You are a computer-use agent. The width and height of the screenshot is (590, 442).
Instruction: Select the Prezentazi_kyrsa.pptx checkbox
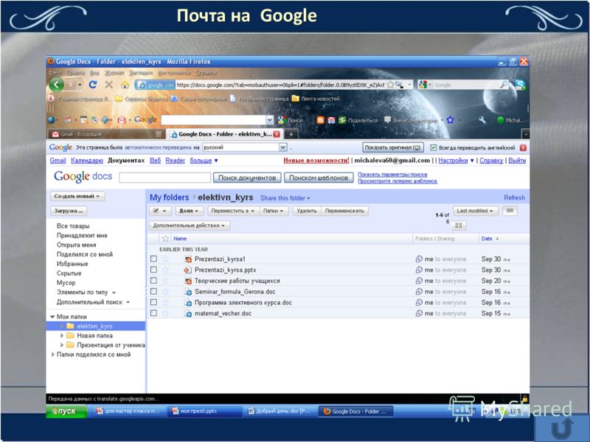coord(153,270)
